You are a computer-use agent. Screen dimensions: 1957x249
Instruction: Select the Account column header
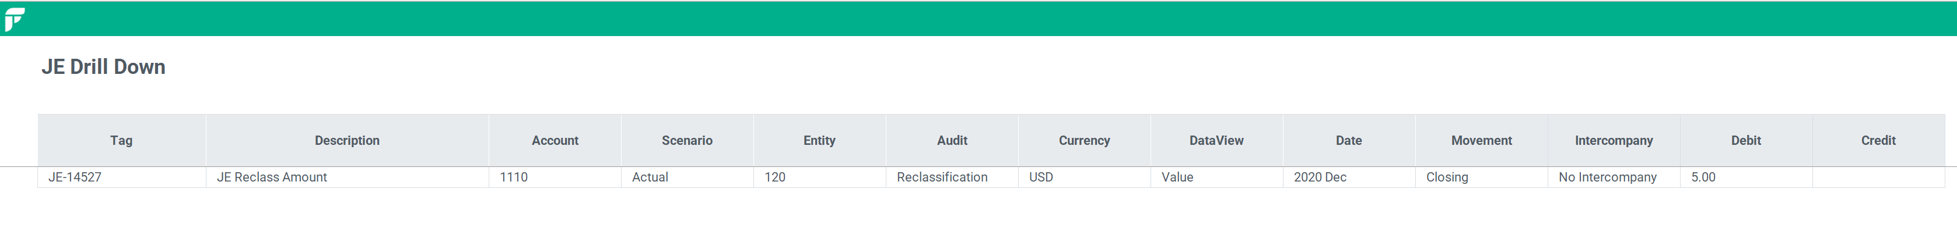click(x=555, y=141)
